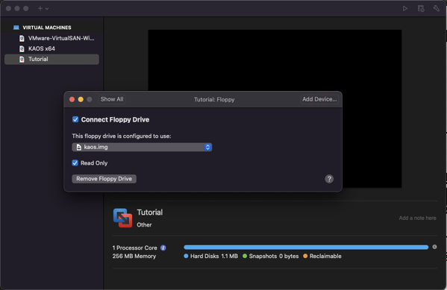Click Remove Floppy Drive button
Screen dimensions: 447x290
pyautogui.click(x=104, y=179)
